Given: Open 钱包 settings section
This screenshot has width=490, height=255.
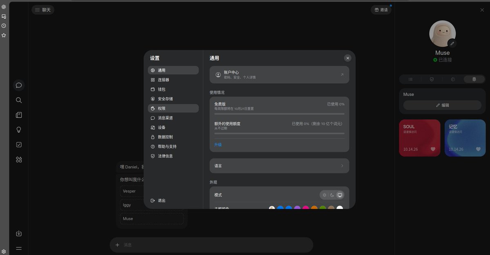Looking at the screenshot, I should click(173, 89).
